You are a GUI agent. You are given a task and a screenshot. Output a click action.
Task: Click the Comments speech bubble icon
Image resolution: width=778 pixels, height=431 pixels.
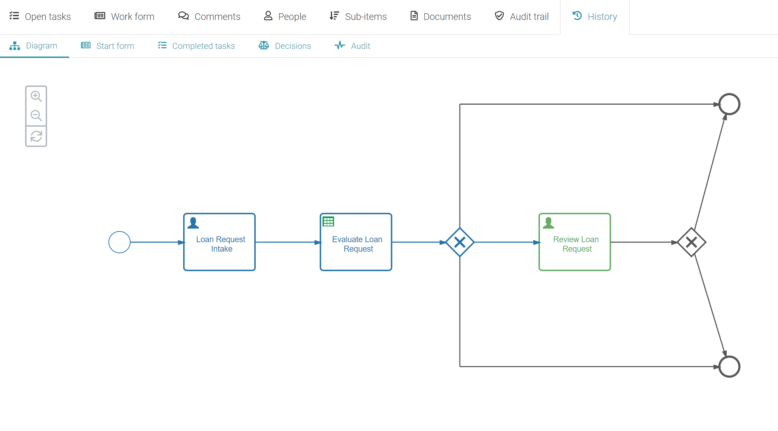(183, 16)
